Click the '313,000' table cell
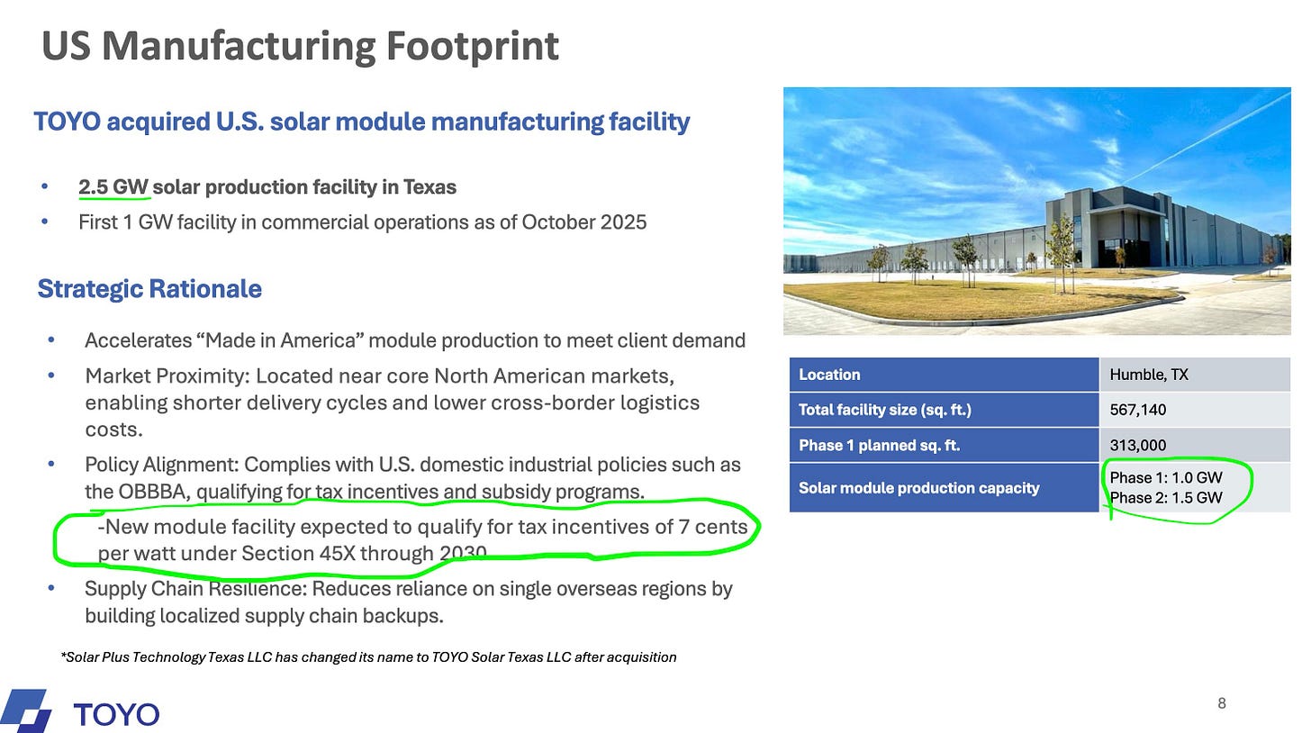Viewport: 1311px width, 733px height. click(x=1195, y=445)
